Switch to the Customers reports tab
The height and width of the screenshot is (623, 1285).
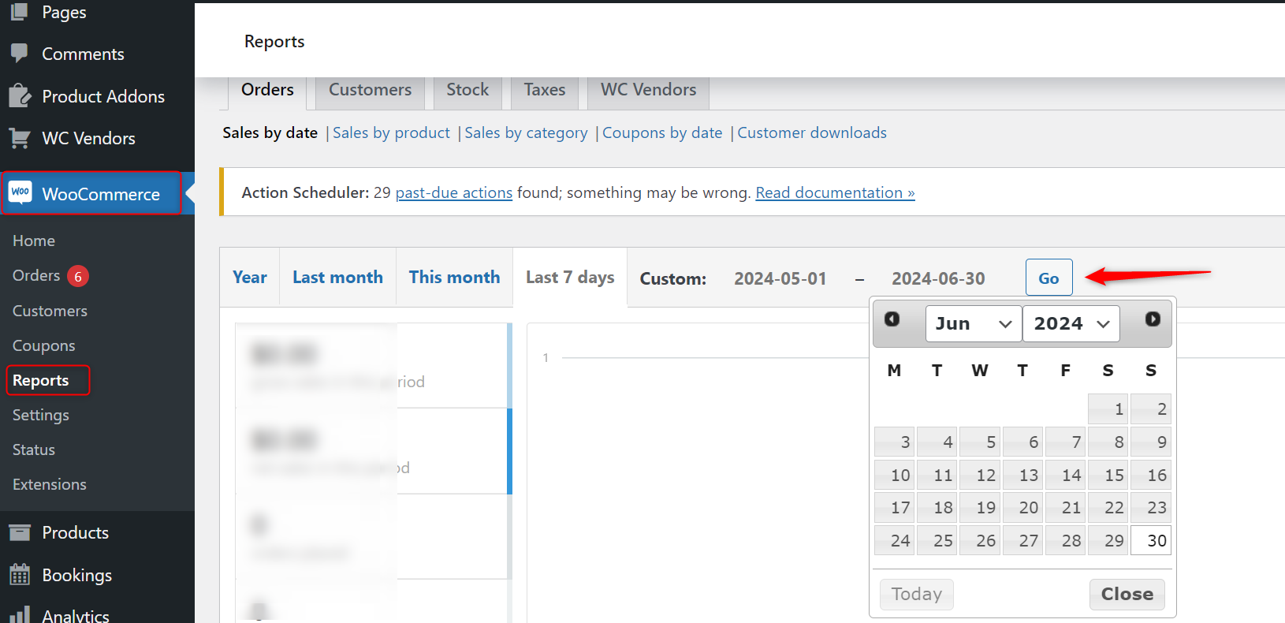(370, 90)
